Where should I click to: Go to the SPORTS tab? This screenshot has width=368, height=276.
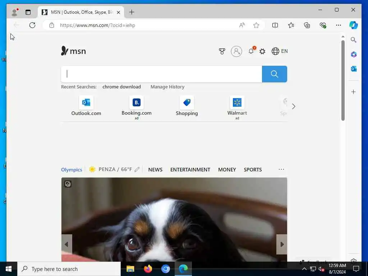(x=253, y=170)
